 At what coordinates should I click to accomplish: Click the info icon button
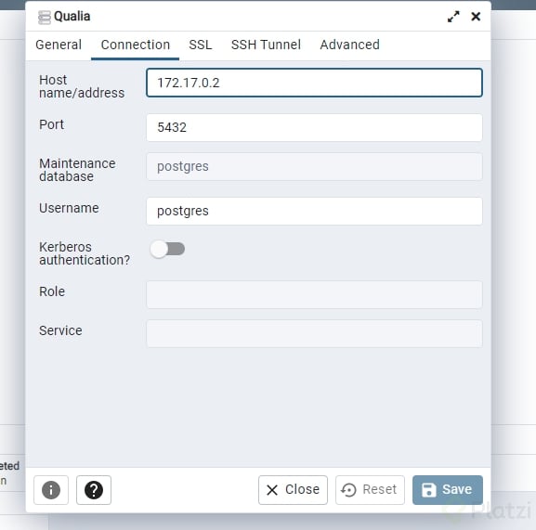click(51, 490)
